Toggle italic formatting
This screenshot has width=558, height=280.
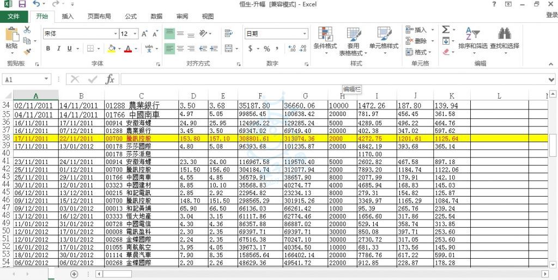[59, 48]
